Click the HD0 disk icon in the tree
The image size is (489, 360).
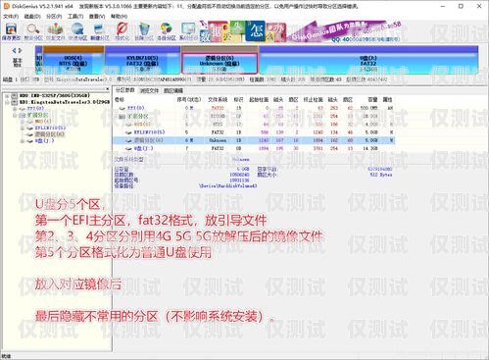click(15, 96)
